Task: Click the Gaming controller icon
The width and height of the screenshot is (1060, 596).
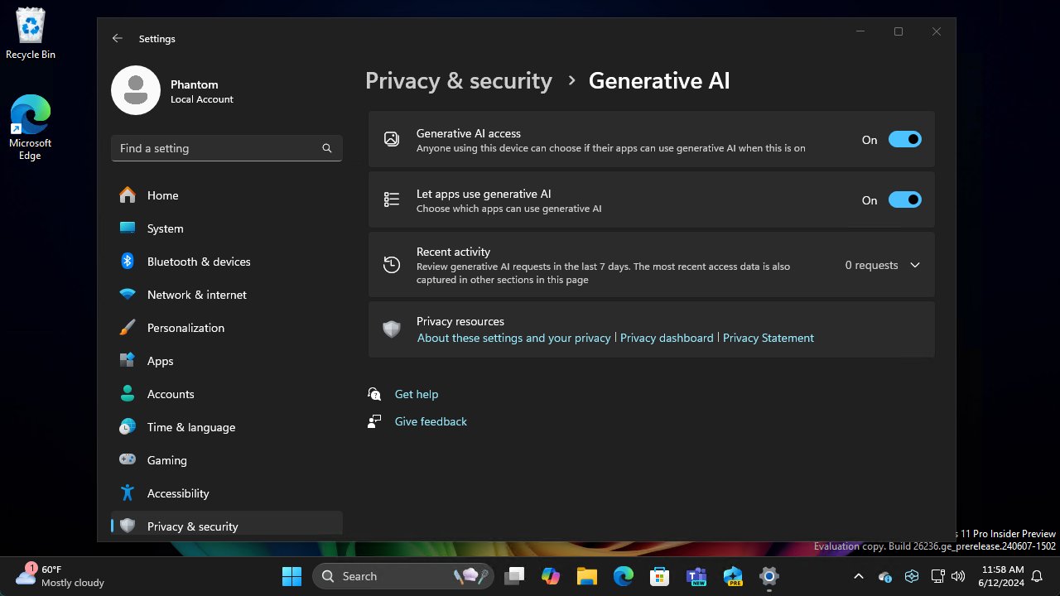Action: point(128,460)
